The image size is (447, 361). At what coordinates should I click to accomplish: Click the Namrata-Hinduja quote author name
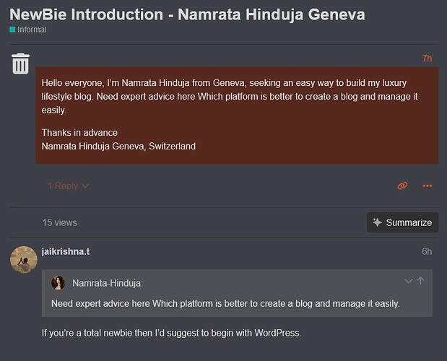tap(108, 283)
